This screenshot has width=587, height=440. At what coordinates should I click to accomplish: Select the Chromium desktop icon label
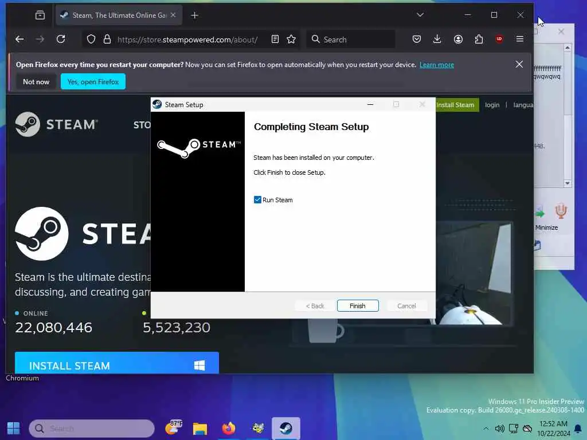click(x=22, y=378)
